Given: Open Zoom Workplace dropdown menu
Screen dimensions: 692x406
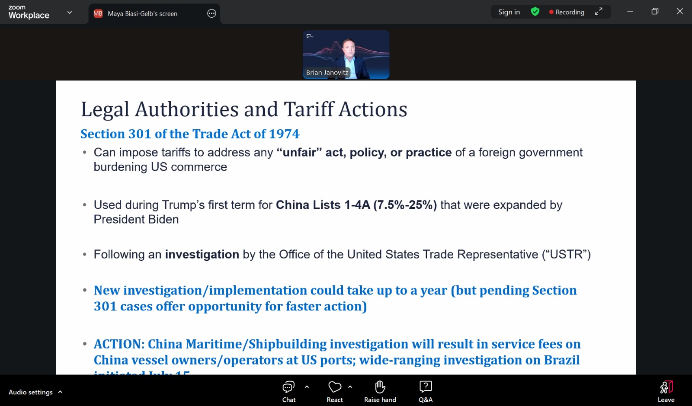Looking at the screenshot, I should click(70, 13).
